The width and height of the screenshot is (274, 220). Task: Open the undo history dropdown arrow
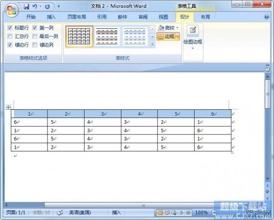(41, 7)
